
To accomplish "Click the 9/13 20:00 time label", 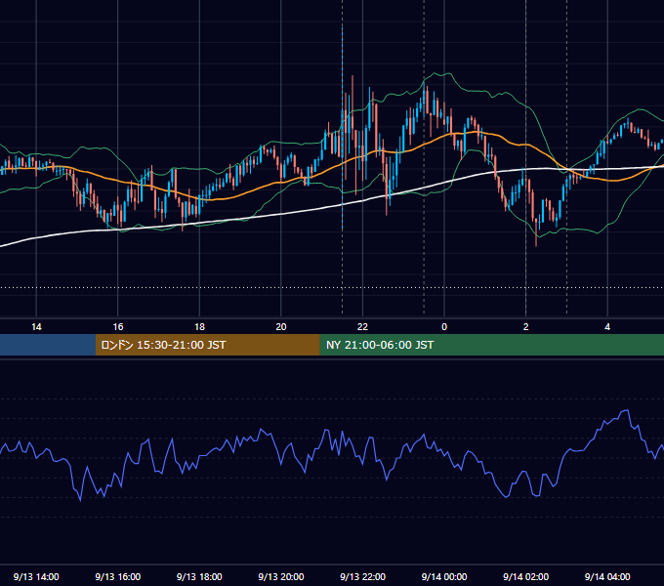I will tap(281, 576).
